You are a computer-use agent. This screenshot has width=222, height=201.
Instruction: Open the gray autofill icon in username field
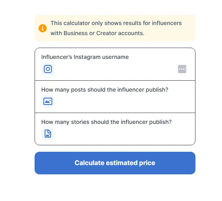(182, 69)
